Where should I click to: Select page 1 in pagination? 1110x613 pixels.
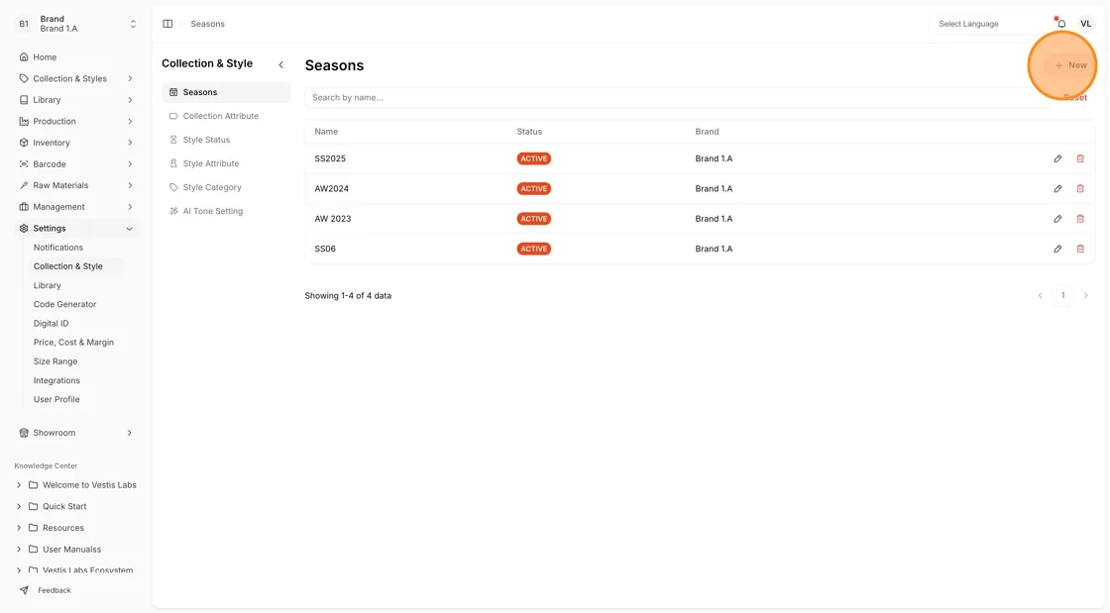point(1062,295)
